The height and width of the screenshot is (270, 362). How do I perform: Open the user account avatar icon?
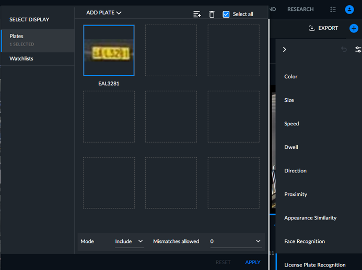pos(349,9)
